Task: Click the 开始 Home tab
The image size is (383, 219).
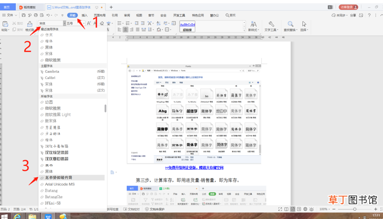Action: pyautogui.click(x=72, y=15)
